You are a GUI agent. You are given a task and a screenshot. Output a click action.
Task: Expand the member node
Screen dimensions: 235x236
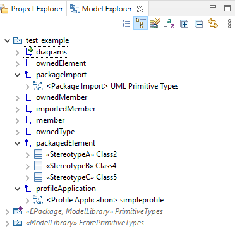point(18,121)
